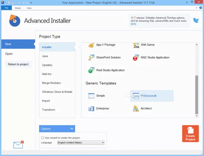Open the Twitter bird link
This screenshot has height=156, width=204.
[196, 20]
